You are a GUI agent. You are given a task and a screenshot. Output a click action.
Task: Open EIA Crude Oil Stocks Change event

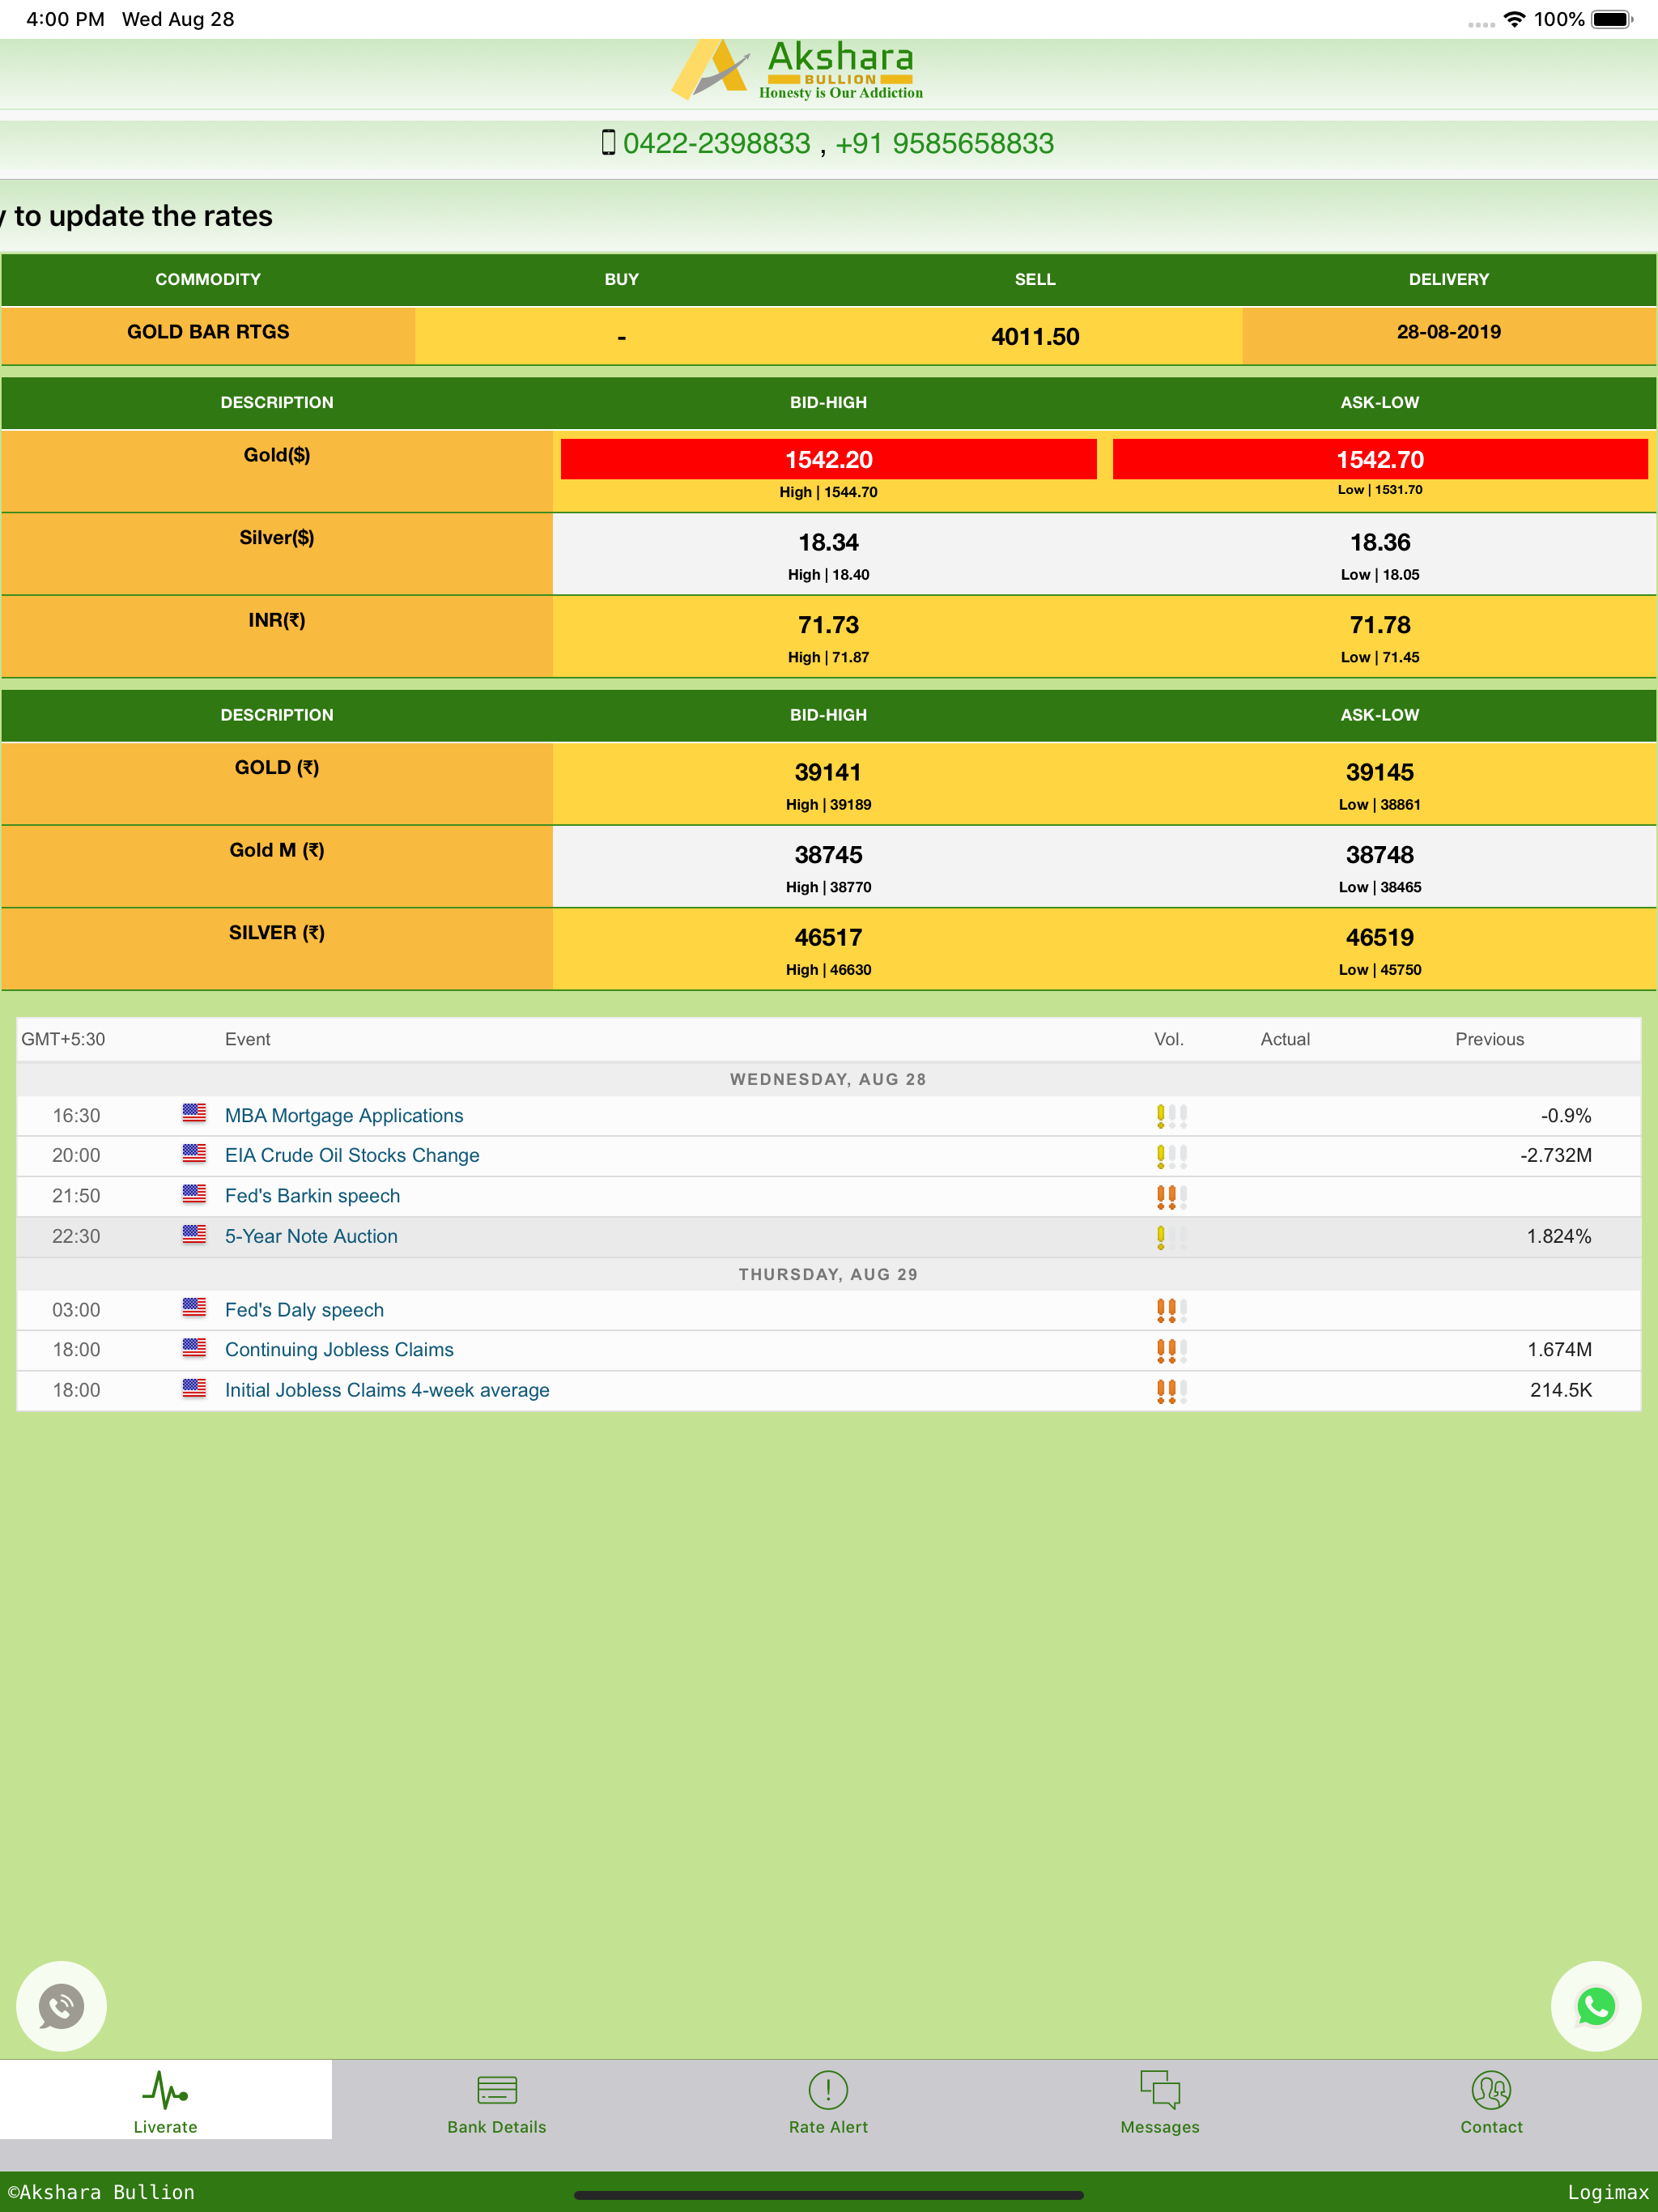pos(352,1155)
